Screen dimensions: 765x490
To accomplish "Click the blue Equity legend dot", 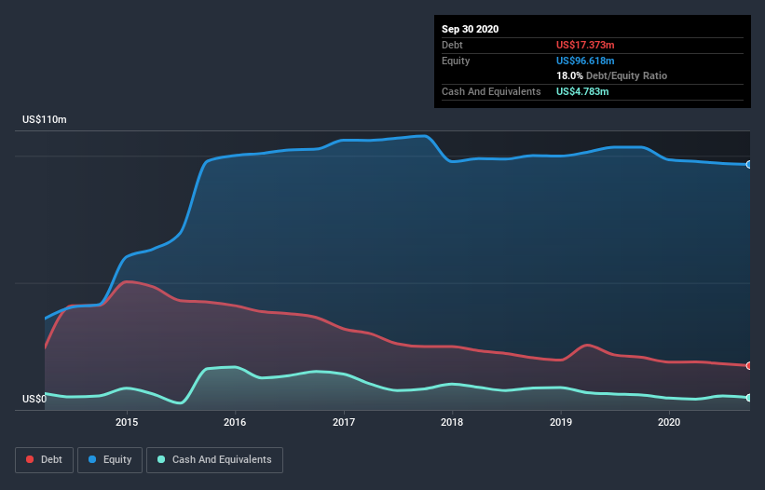I will [x=92, y=459].
